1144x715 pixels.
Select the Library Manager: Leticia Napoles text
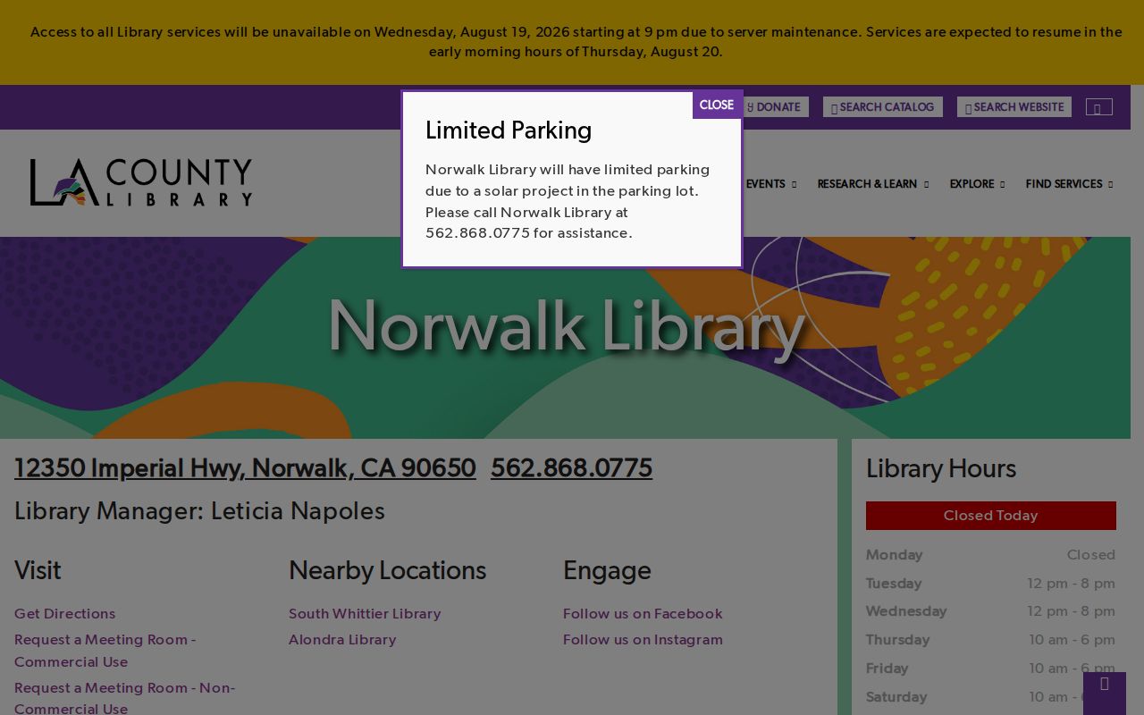pyautogui.click(x=199, y=511)
